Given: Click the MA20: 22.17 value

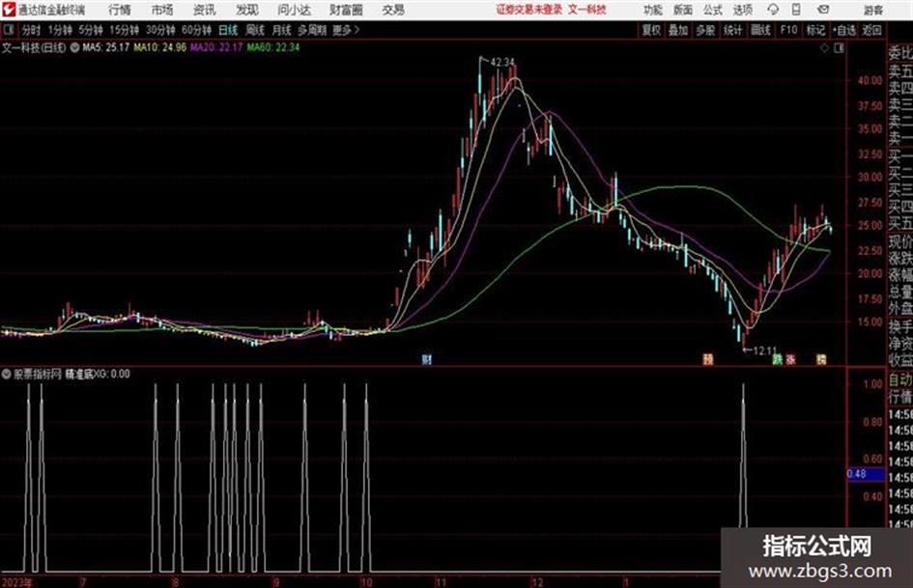Looking at the screenshot, I should point(216,47).
